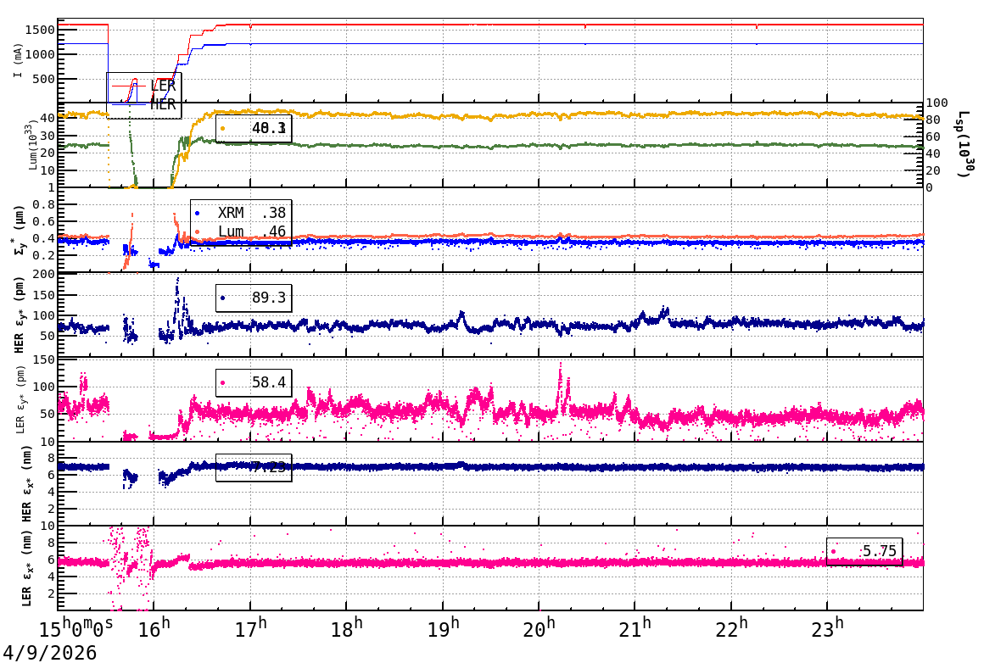Click the HER horizontal emittance legend box
Viewport: 984px width, 663px height.
coord(254,467)
